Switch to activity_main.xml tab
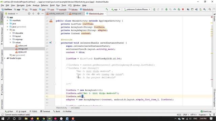Screen dimensions: 216x121 (x=56, y=13)
